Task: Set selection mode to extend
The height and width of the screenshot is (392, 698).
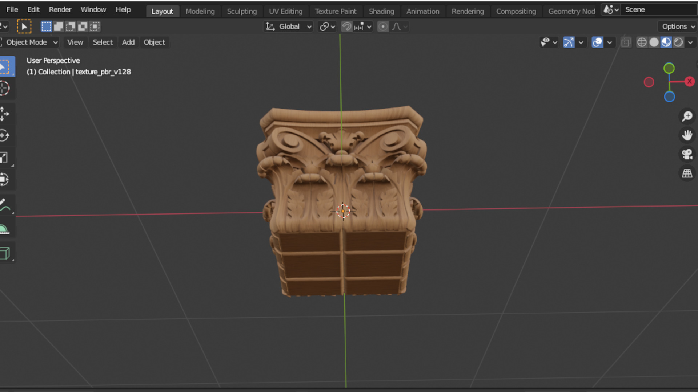Action: pos(59,26)
